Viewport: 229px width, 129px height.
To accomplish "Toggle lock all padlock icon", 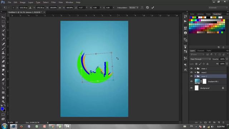I will (x=208, y=64).
